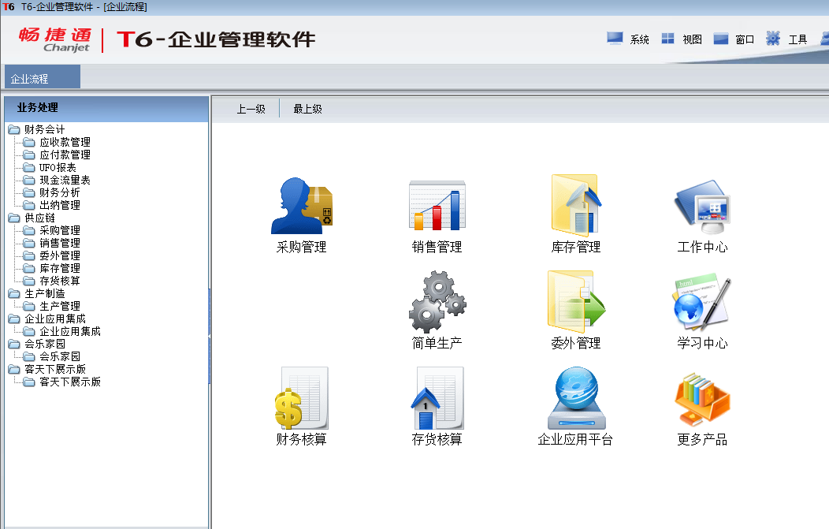Select child 企业应用集成 tree item
Screen dimensions: 829x529
[x=70, y=332]
